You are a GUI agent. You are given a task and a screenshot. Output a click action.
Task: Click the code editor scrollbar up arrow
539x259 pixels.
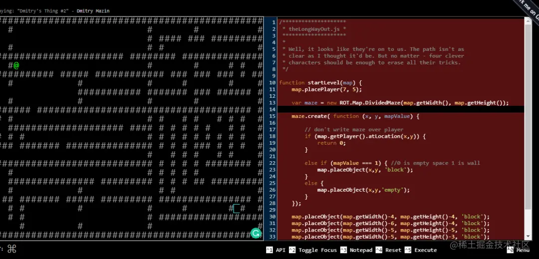click(528, 21)
